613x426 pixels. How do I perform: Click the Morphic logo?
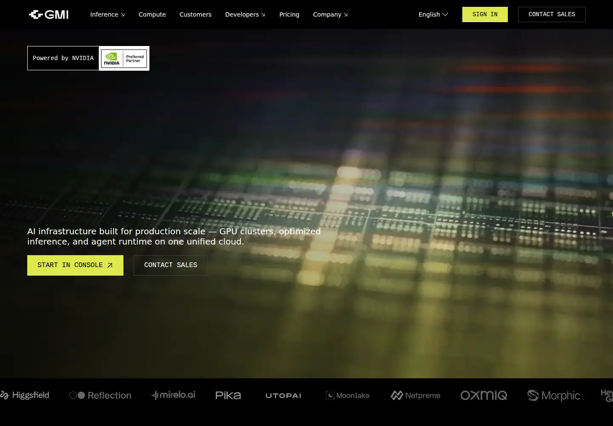(x=554, y=396)
